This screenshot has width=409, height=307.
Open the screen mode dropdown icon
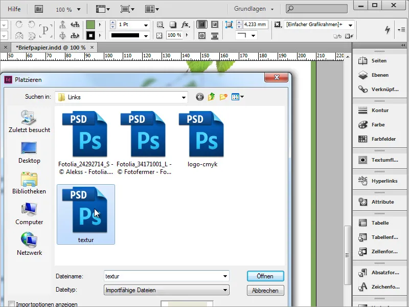[127, 9]
